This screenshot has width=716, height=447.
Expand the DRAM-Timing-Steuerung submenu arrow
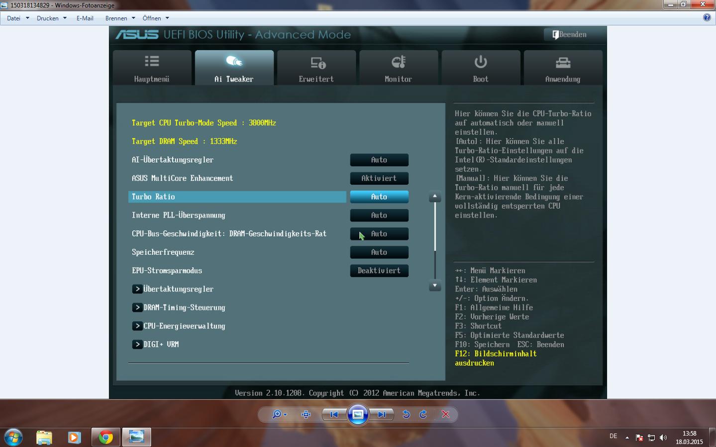coord(137,307)
